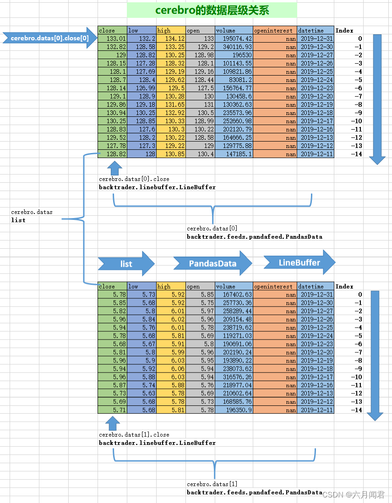Select the close value 133.01

(112, 38)
